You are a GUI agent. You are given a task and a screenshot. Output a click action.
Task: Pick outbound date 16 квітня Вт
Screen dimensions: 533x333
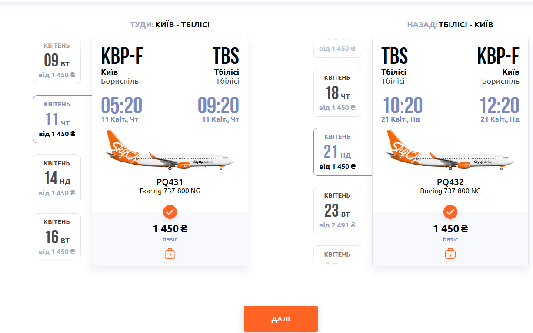point(57,237)
